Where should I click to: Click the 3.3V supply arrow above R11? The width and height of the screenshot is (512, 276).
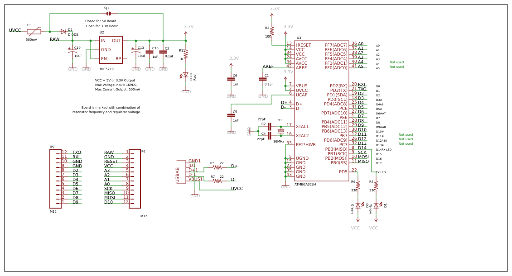click(186, 34)
